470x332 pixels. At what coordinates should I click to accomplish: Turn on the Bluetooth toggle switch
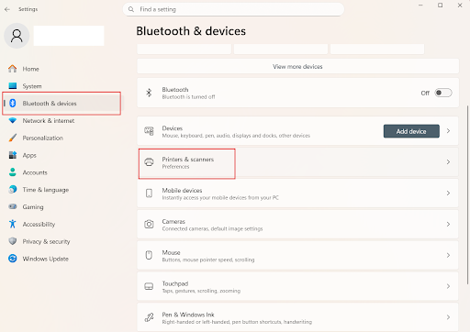(443, 93)
